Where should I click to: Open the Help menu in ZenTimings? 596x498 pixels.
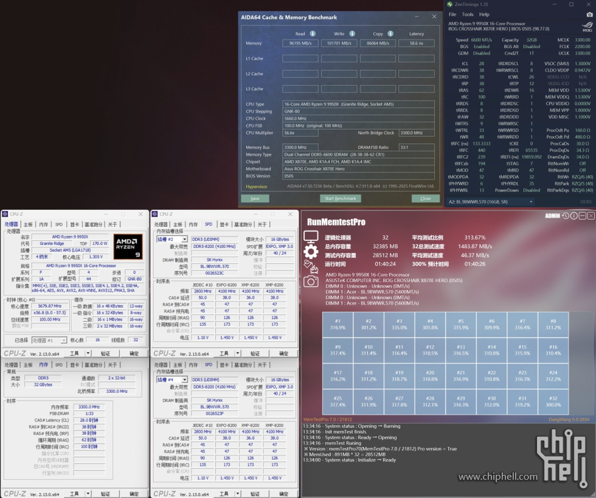tap(484, 15)
